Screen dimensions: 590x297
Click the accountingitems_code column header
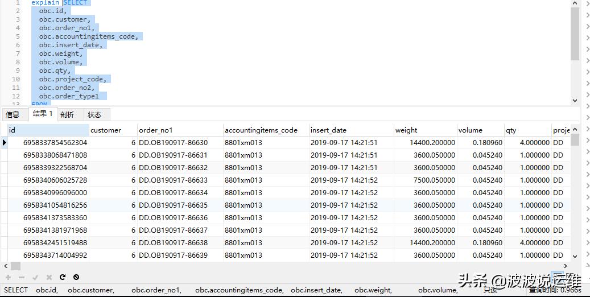click(265, 130)
